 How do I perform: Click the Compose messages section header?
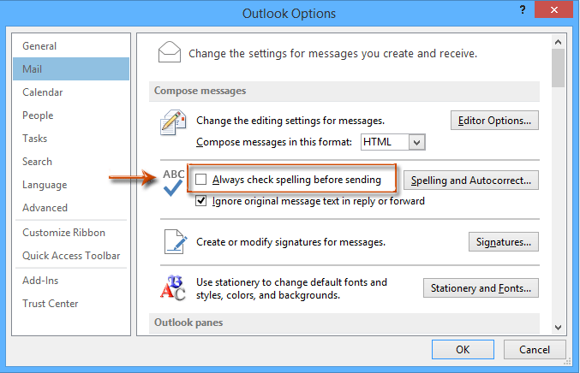pos(344,91)
